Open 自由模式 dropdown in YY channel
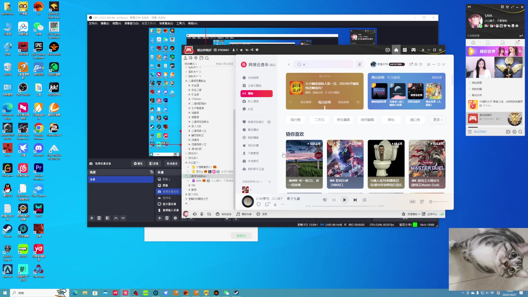 tap(191, 64)
